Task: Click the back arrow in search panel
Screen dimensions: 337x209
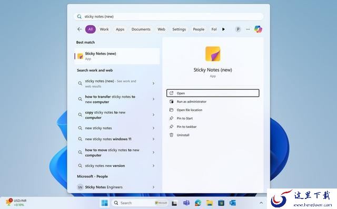Action: point(80,29)
